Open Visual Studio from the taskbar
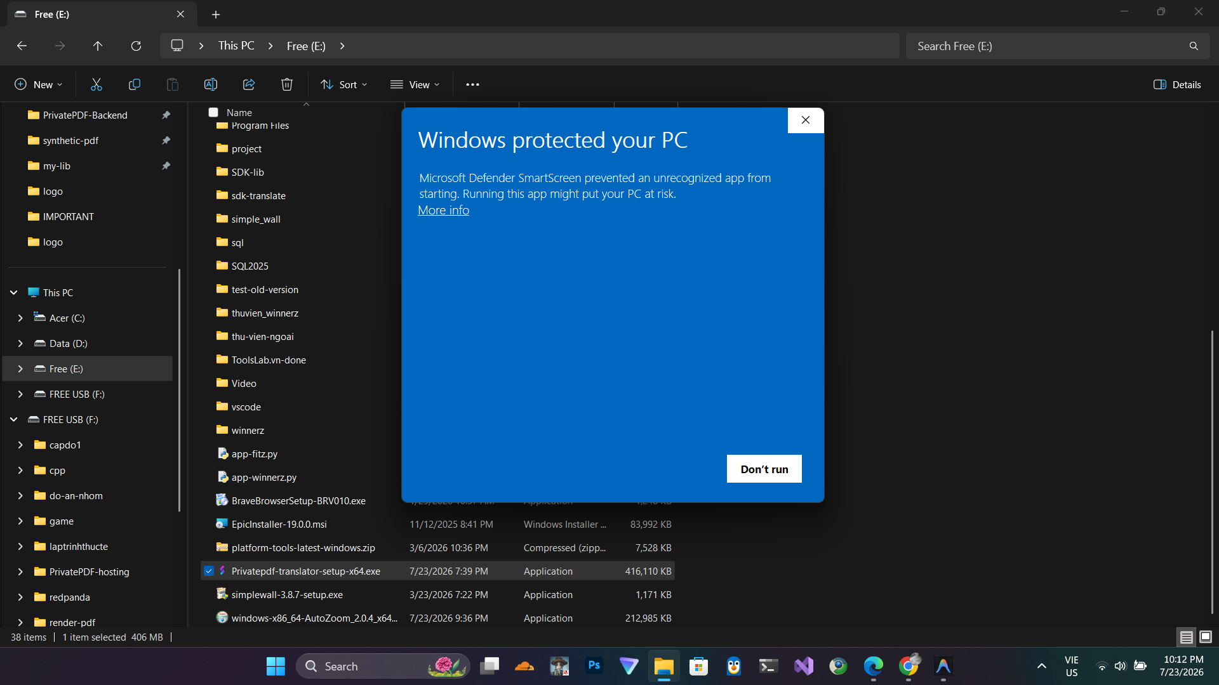The height and width of the screenshot is (685, 1219). point(804,666)
